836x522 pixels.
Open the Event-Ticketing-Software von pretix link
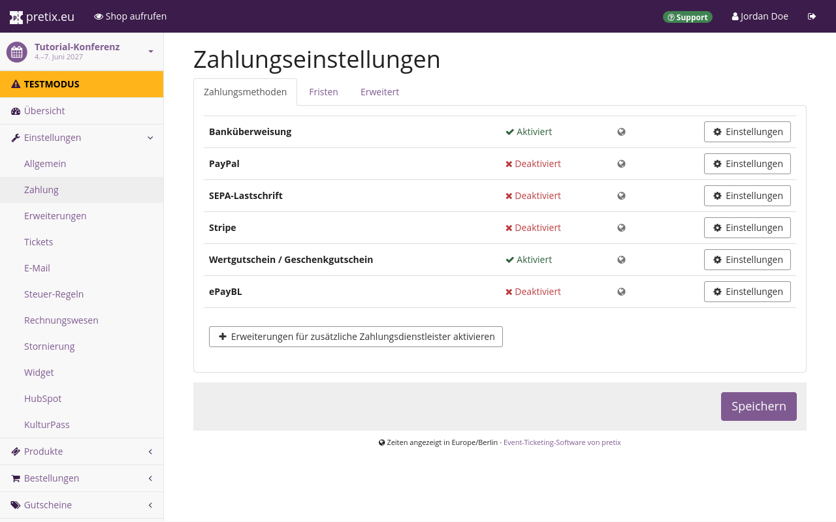(x=562, y=442)
